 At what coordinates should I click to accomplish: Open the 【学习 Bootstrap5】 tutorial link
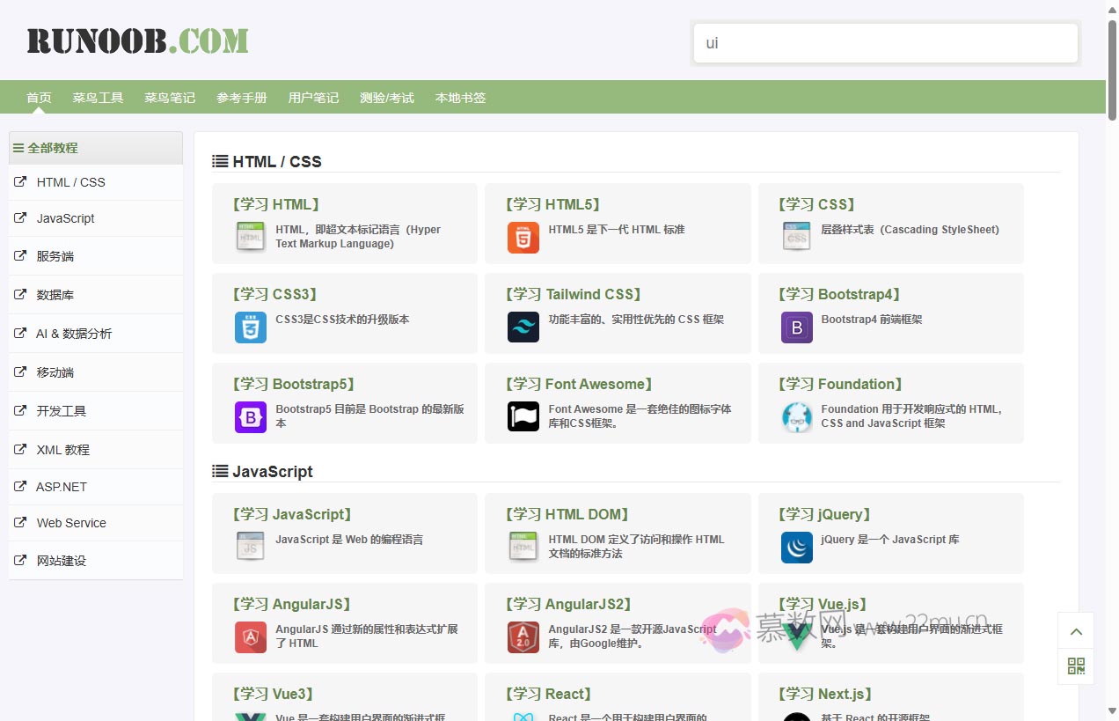tap(293, 384)
